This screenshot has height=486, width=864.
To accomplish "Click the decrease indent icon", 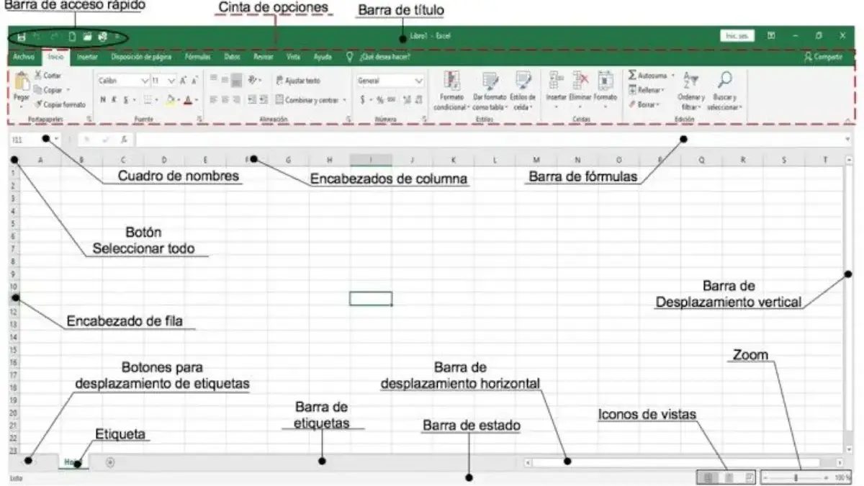I will pos(252,100).
